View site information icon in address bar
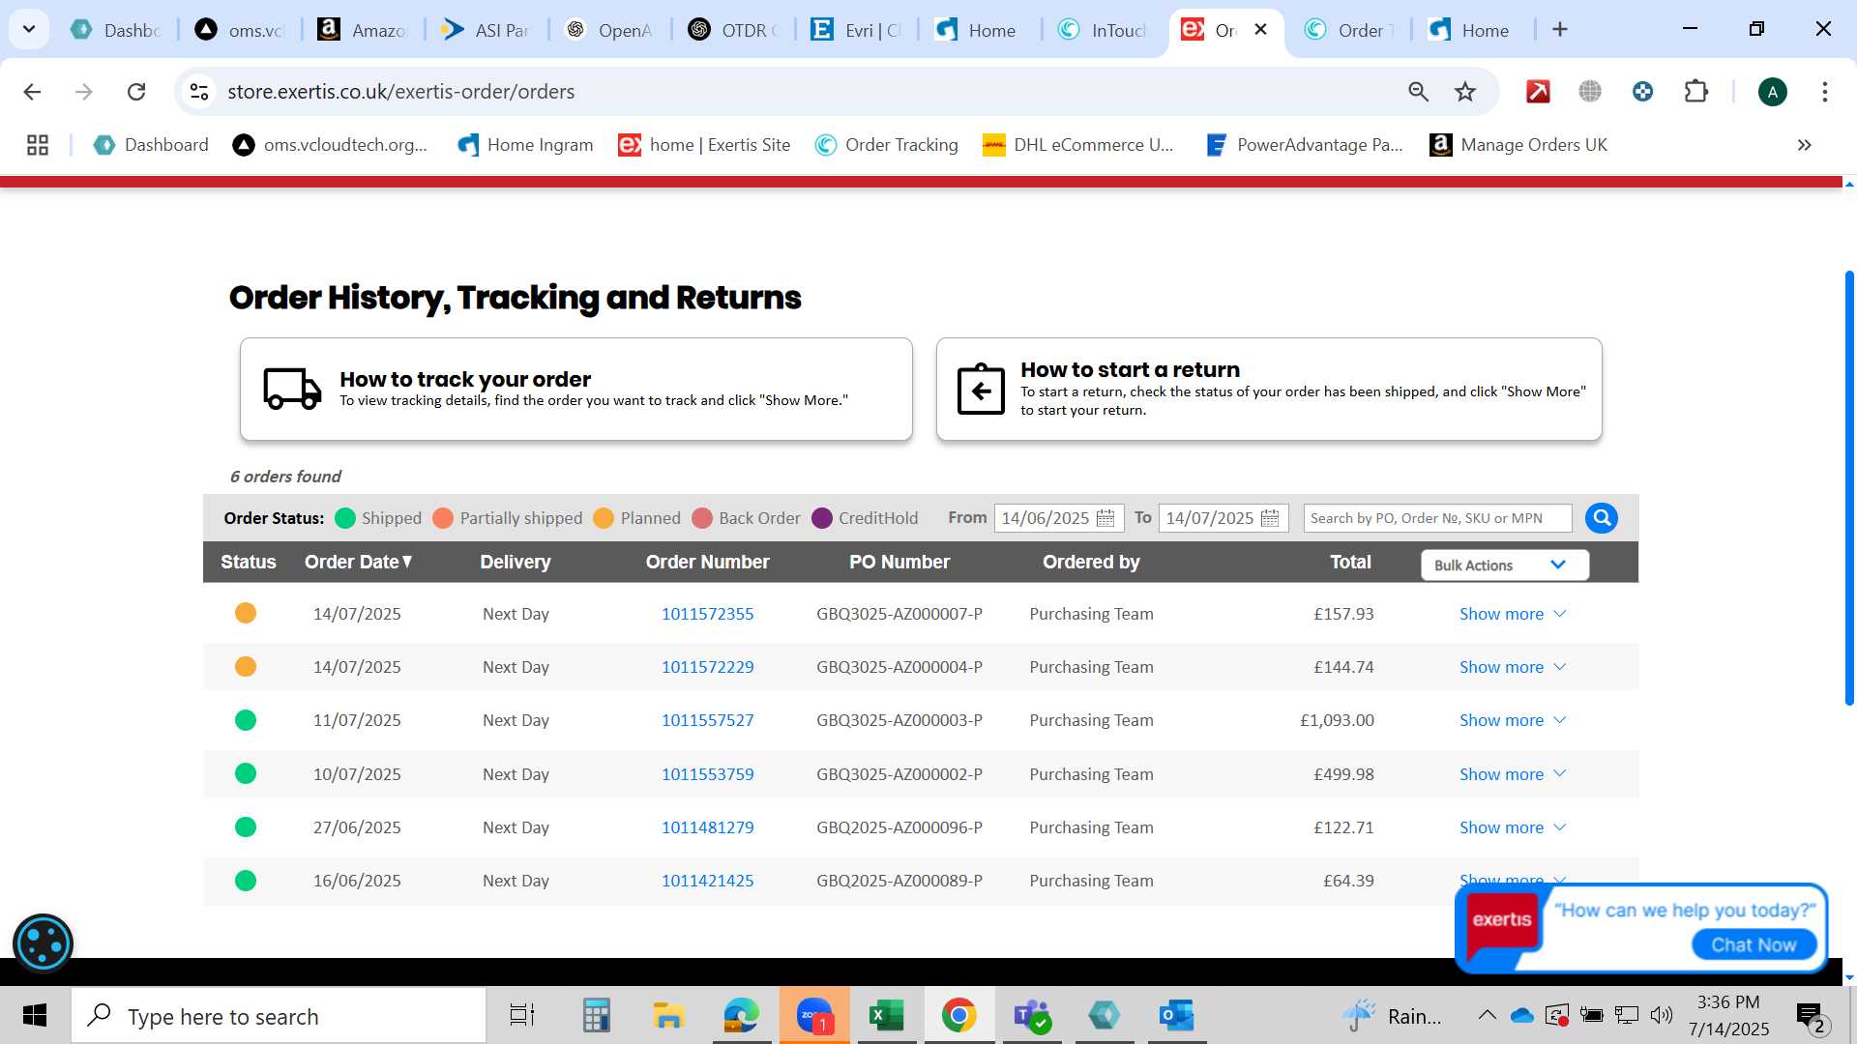The image size is (1857, 1044). [199, 92]
